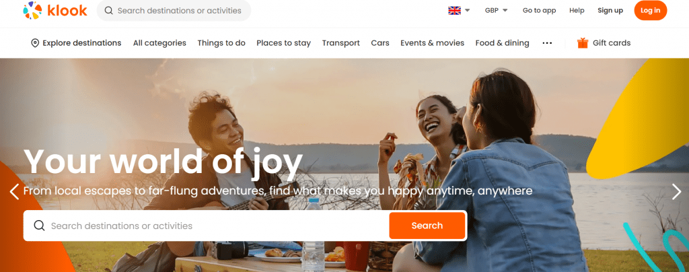
Task: Open the three-dots more categories menu
Action: coord(547,43)
